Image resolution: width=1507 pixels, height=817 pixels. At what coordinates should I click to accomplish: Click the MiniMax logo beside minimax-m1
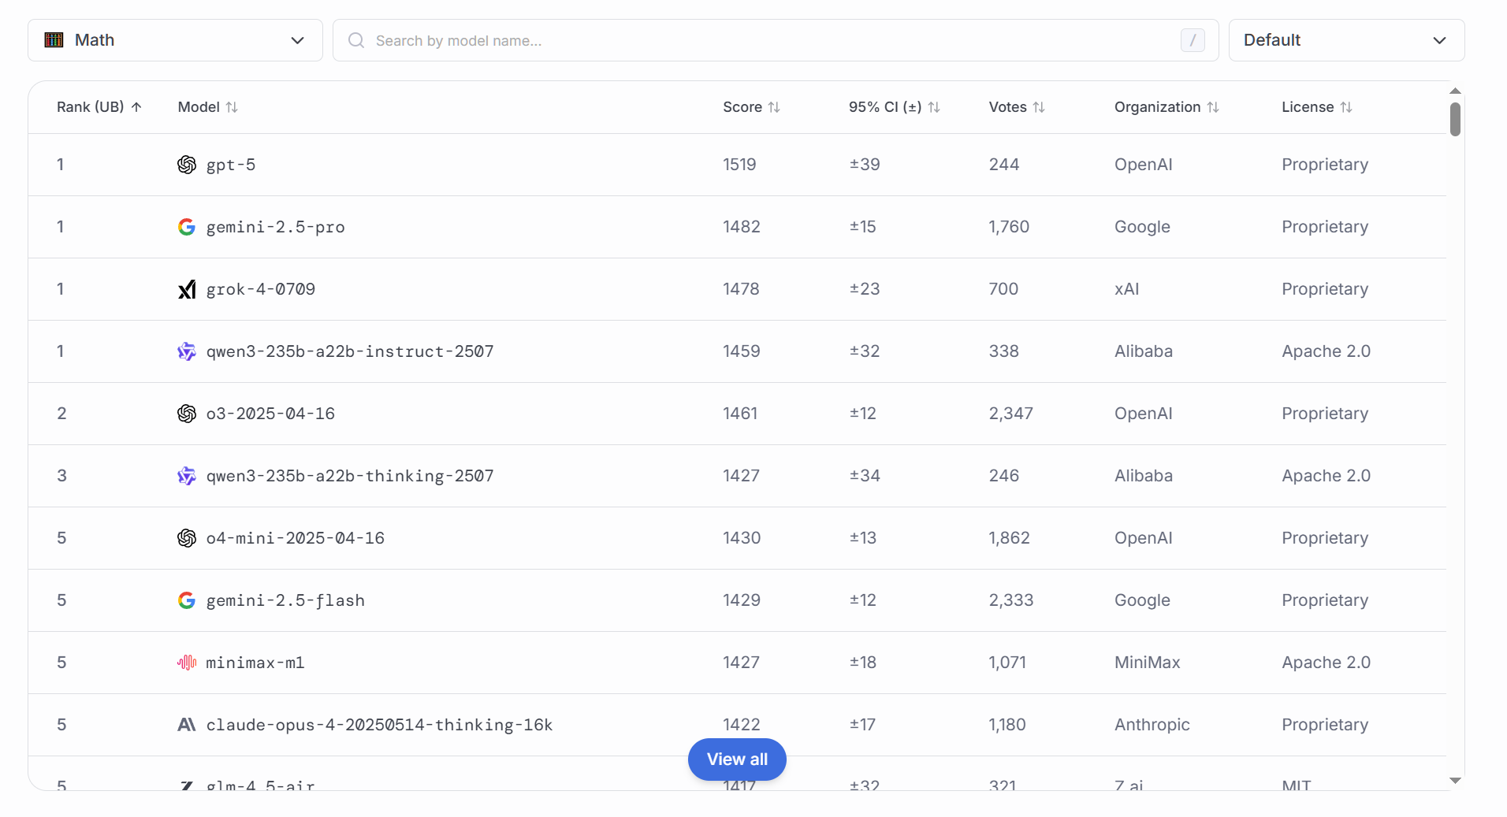(187, 663)
